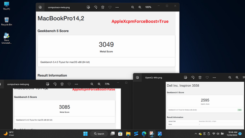The width and height of the screenshot is (245, 138).
Task: Favorite the image in top computrace-meta.png window
Action: coord(110,7)
